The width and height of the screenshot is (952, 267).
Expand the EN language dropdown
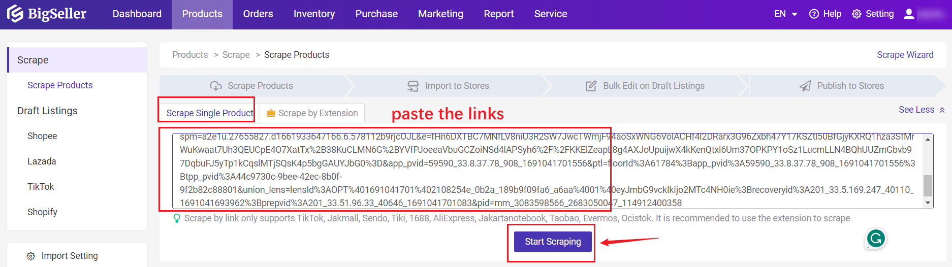click(x=786, y=14)
